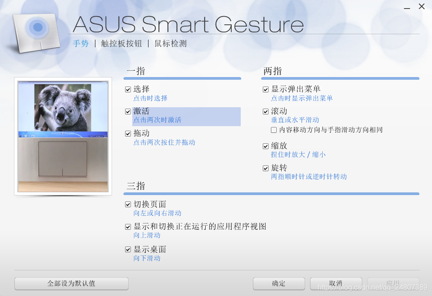Toggle the 选择 checkbox

click(x=128, y=89)
